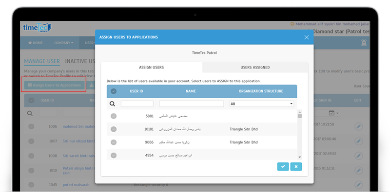Tick the checkbox for user 3881
The image size is (390, 192).
[x=114, y=116]
